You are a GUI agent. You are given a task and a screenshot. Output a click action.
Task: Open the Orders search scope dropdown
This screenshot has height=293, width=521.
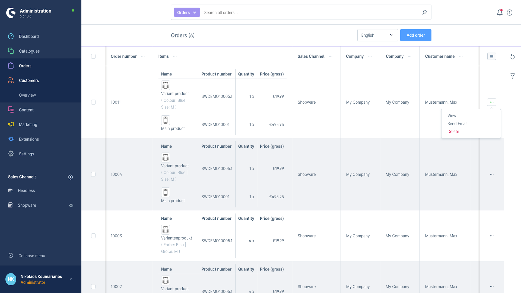pyautogui.click(x=187, y=12)
